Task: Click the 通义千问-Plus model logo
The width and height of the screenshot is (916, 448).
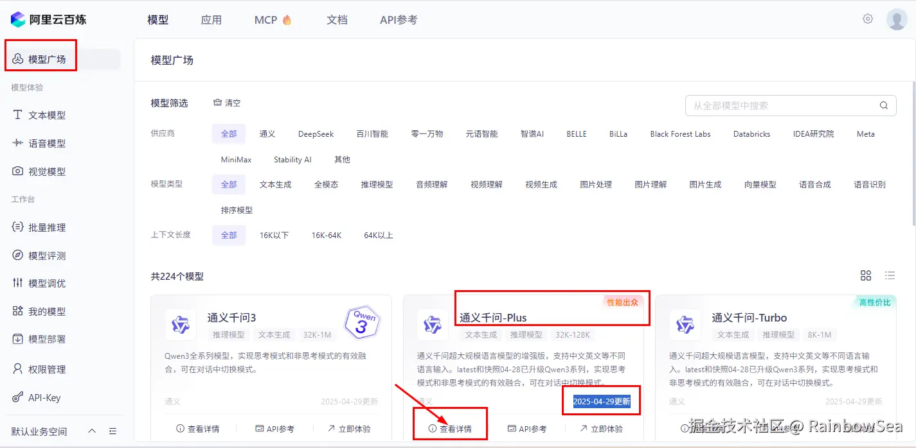Action: [433, 325]
